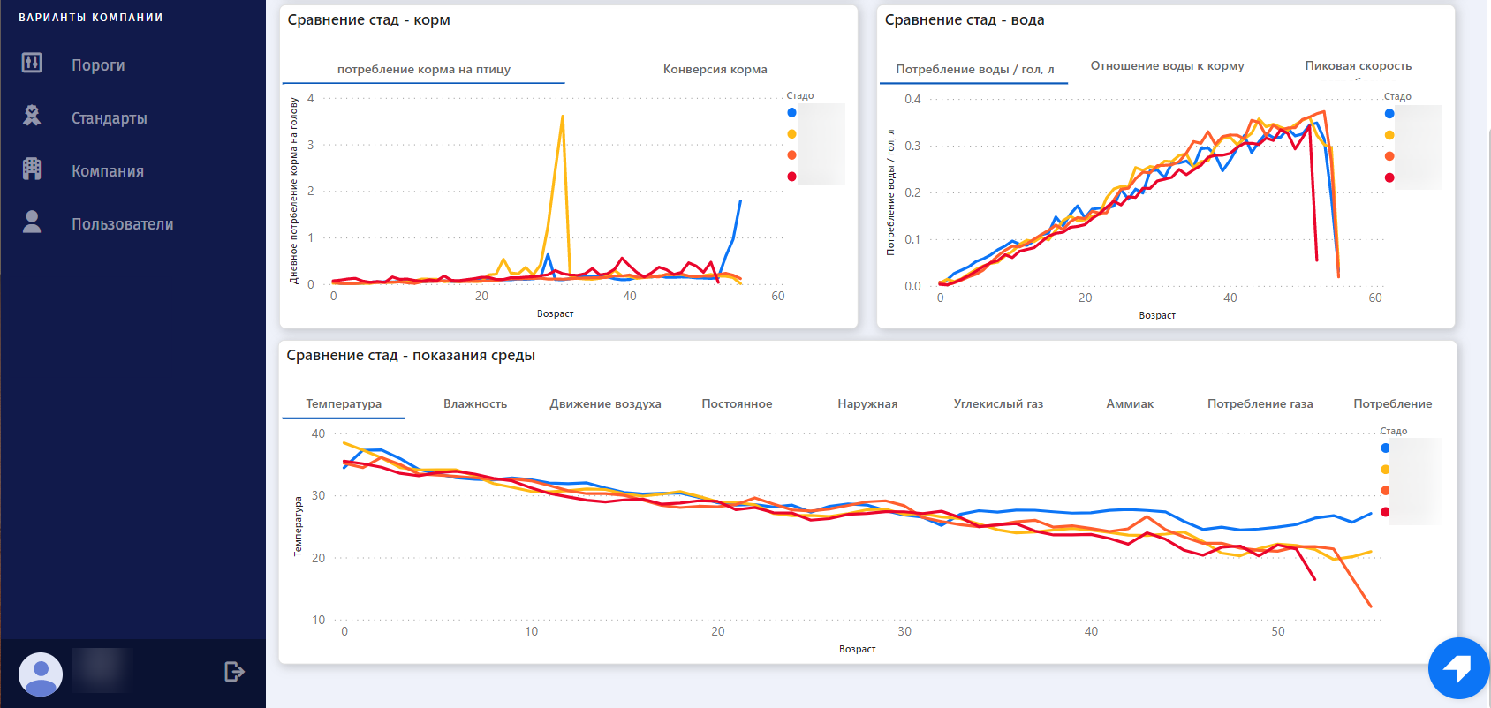Click the logout icon at sidebar bottom

tap(234, 672)
